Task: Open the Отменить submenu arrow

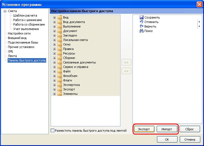Action: pos(199,22)
